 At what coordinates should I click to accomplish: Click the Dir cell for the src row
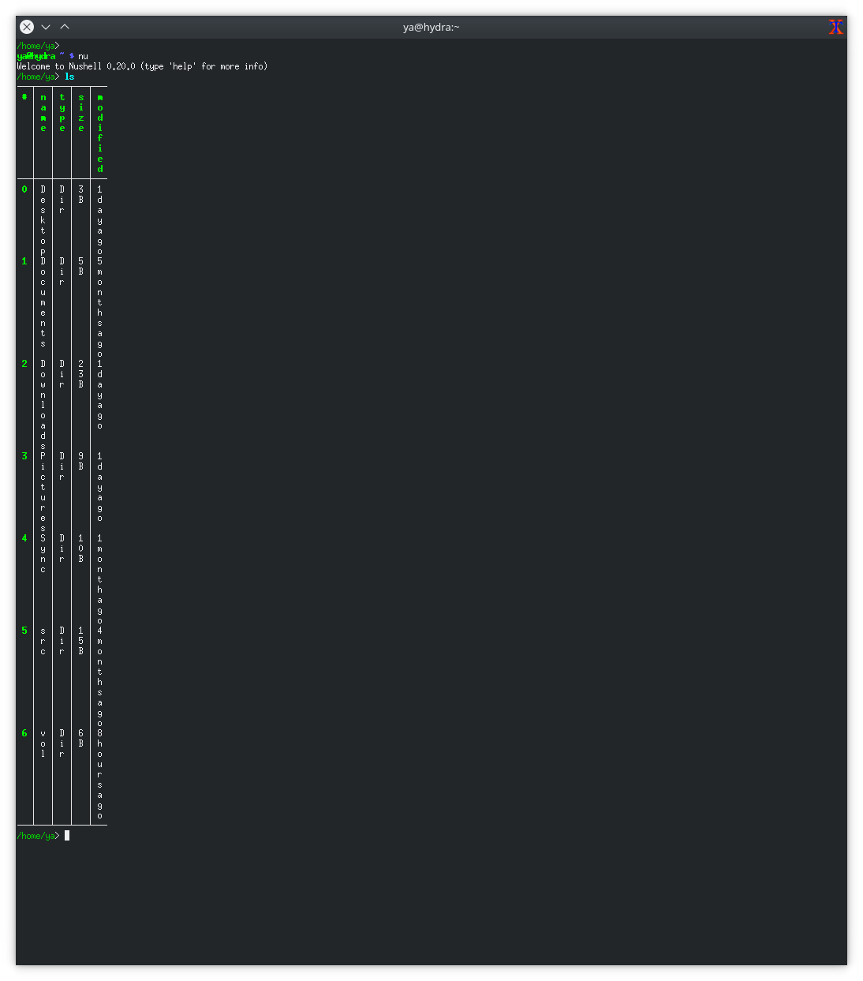(61, 639)
